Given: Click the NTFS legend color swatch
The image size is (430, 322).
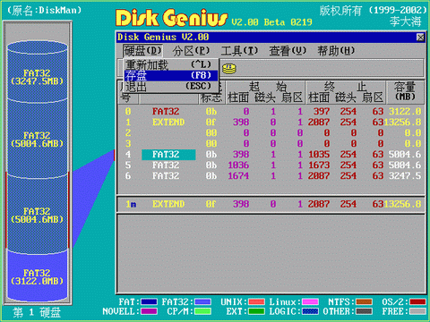Looking at the screenshot, I should [x=364, y=301].
